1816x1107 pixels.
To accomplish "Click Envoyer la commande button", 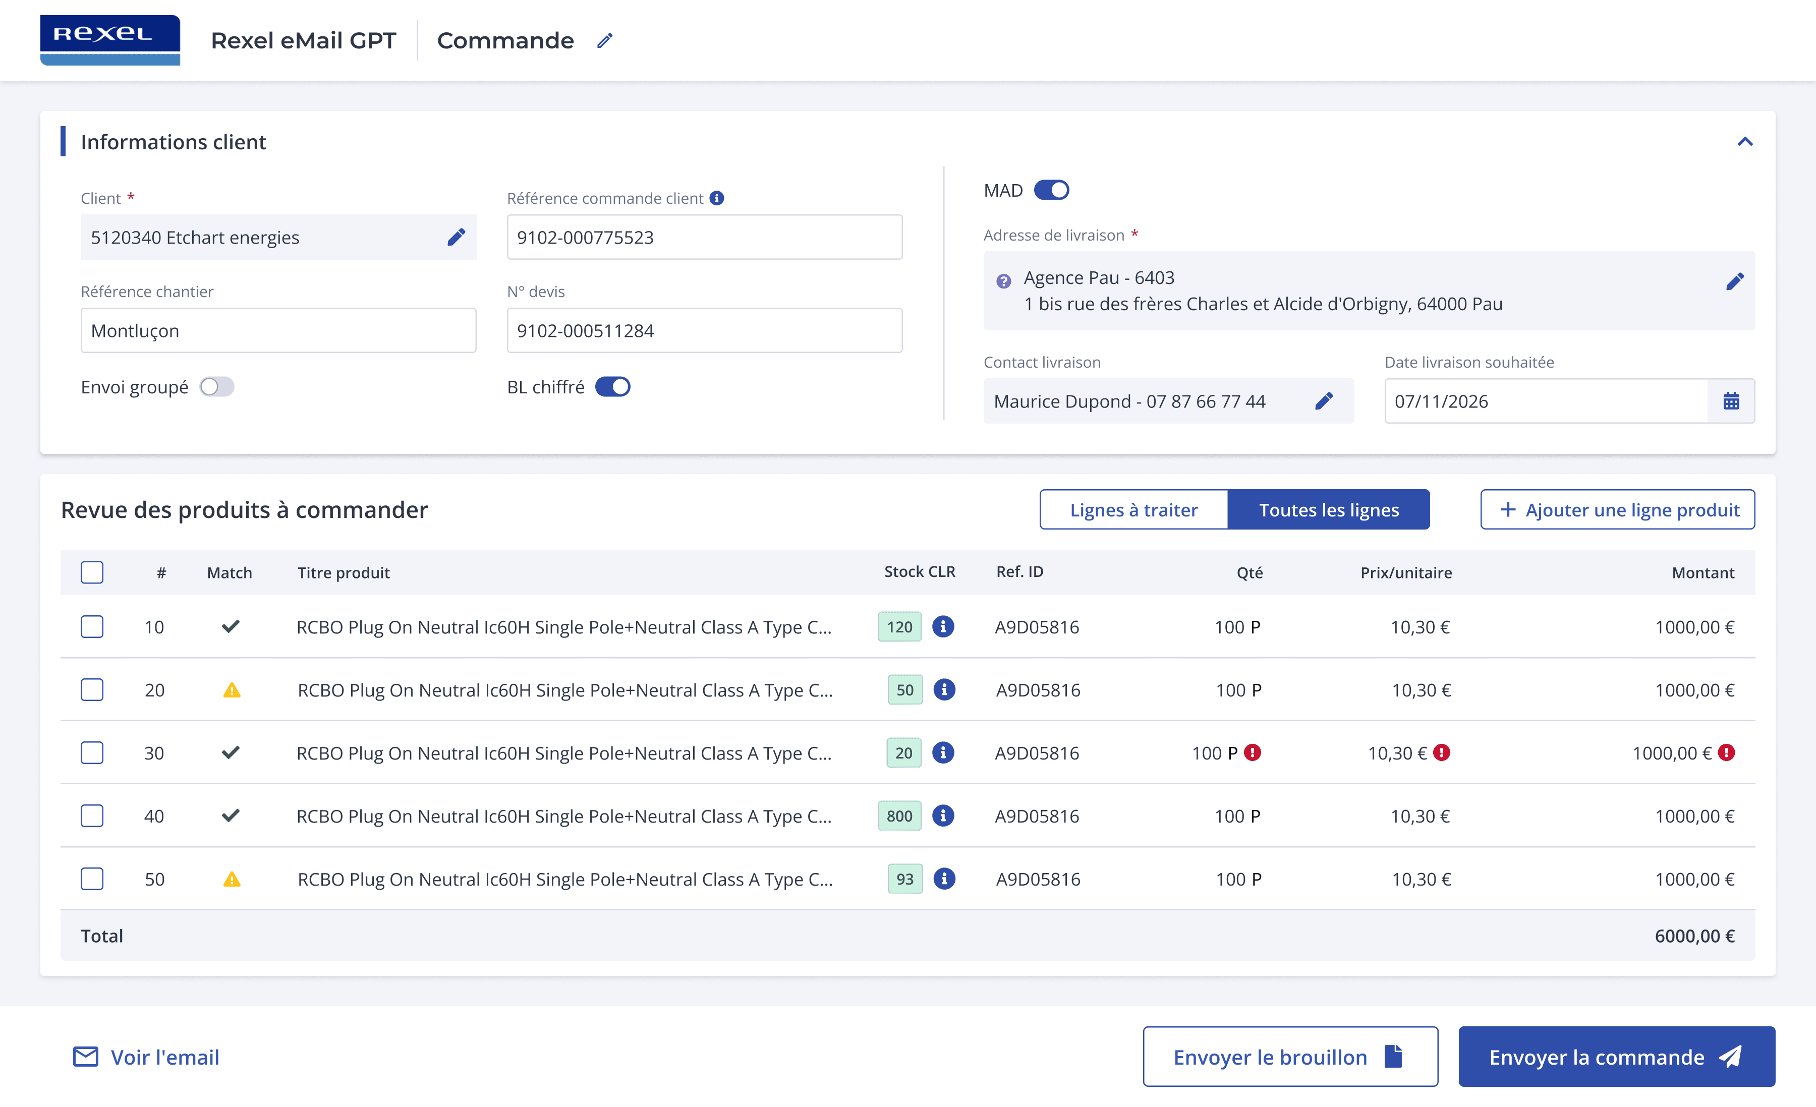I will (1616, 1057).
